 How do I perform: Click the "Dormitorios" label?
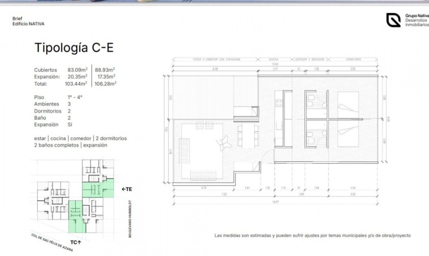point(48,111)
